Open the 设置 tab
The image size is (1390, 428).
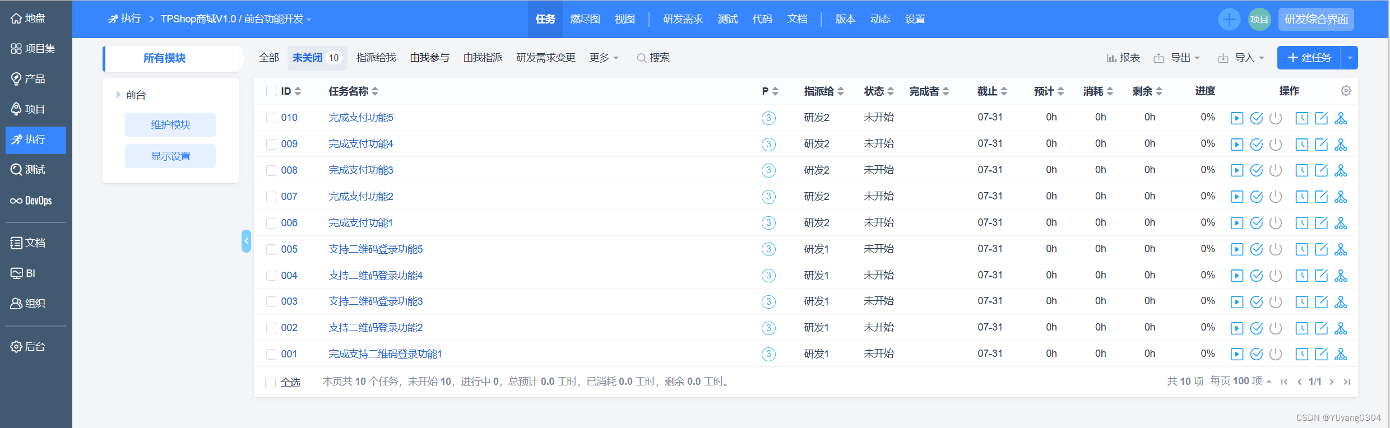coord(915,19)
